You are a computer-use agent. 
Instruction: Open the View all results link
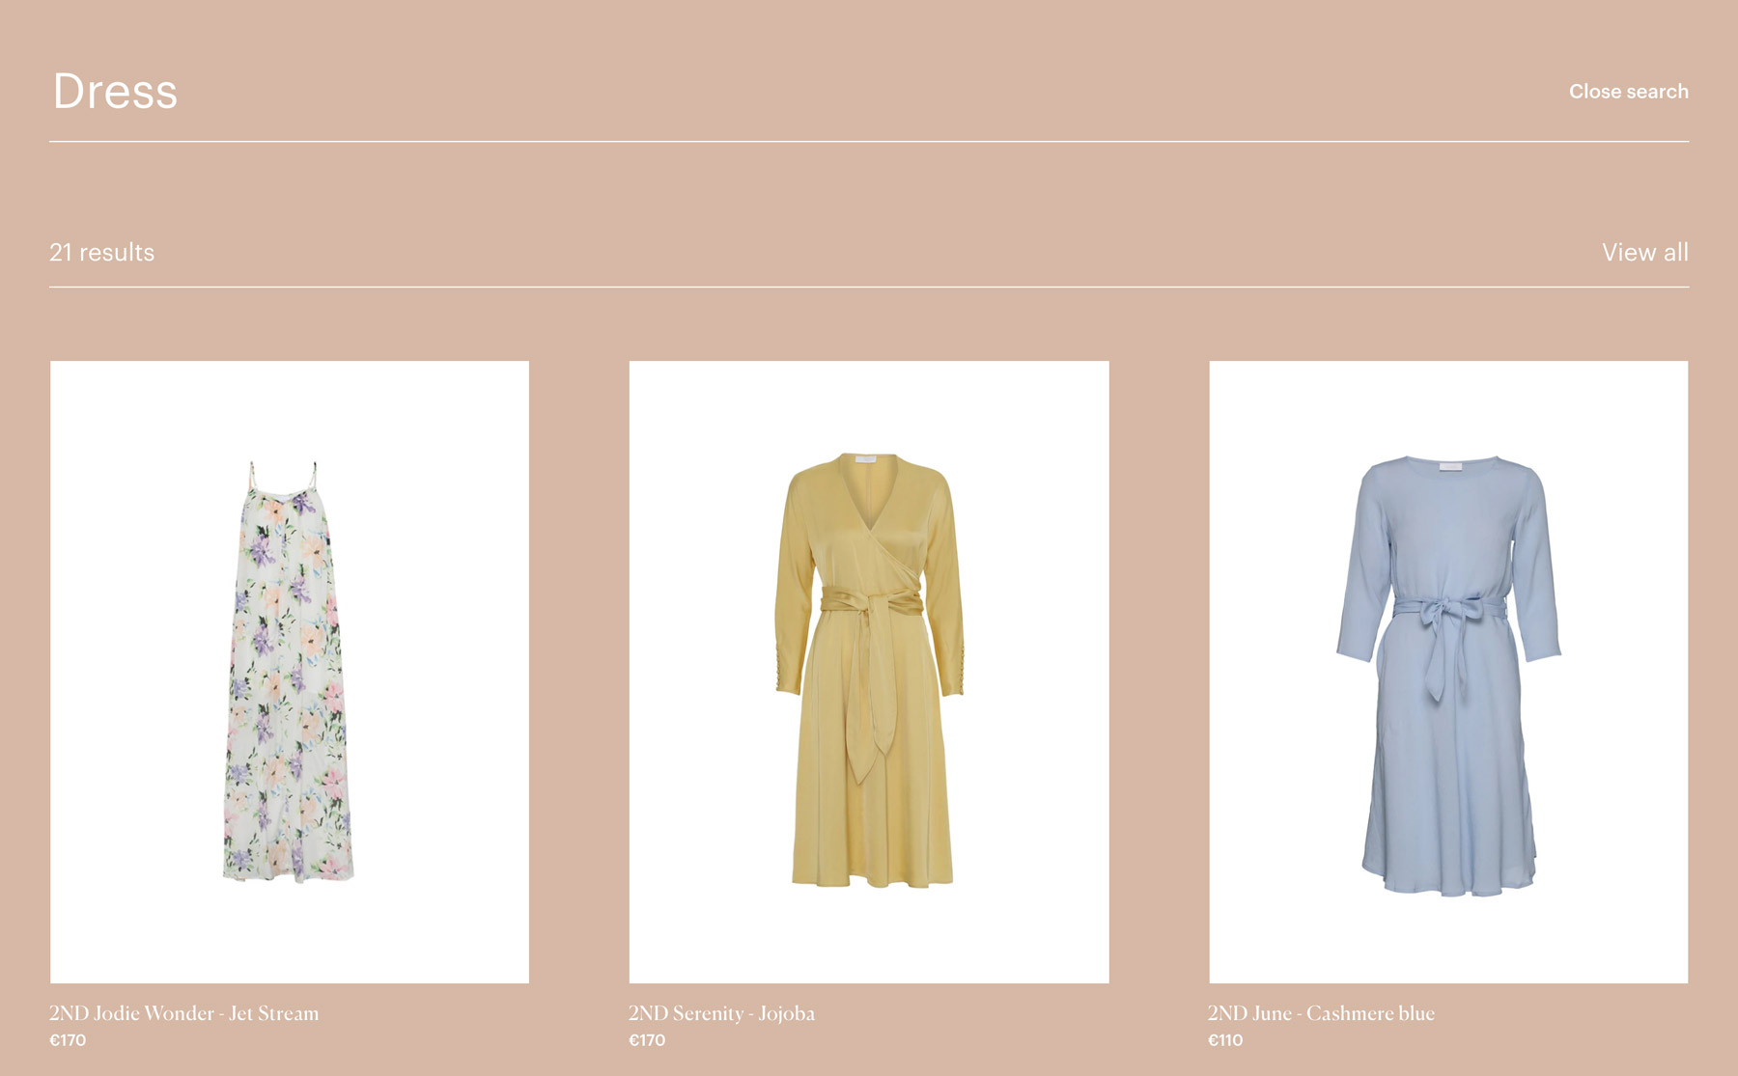pyautogui.click(x=1645, y=252)
